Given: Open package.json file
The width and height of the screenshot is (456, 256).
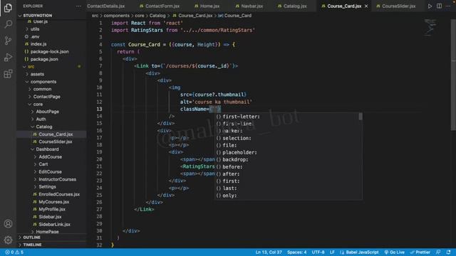Looking at the screenshot, I should pyautogui.click(x=44, y=59).
